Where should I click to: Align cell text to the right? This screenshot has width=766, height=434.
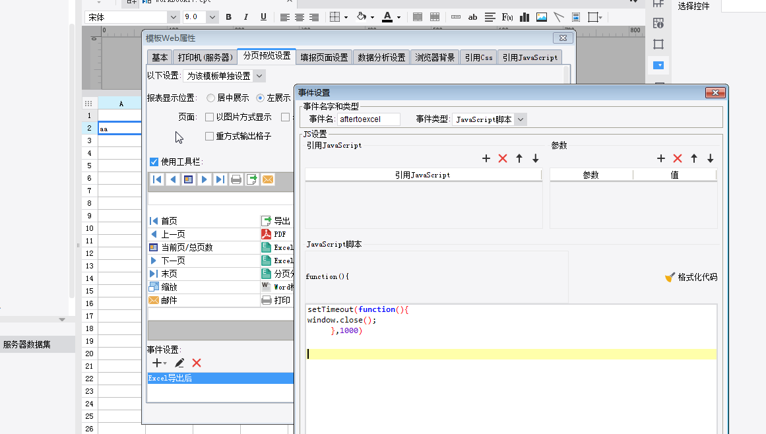point(314,17)
